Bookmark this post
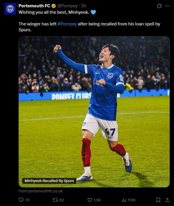 158,200
